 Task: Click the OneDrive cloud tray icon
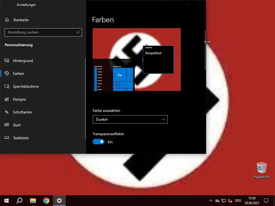pyautogui.click(x=217, y=201)
